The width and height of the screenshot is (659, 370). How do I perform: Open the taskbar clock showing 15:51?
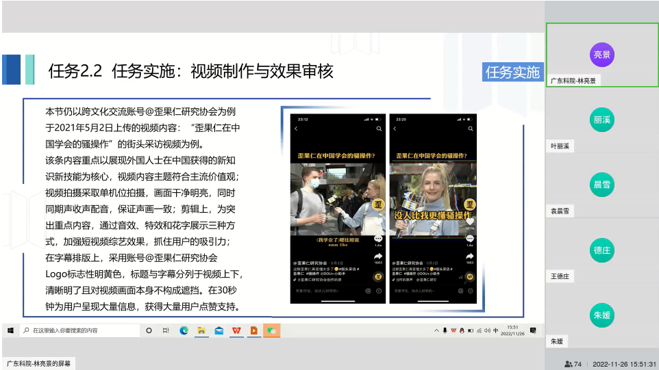(512, 330)
